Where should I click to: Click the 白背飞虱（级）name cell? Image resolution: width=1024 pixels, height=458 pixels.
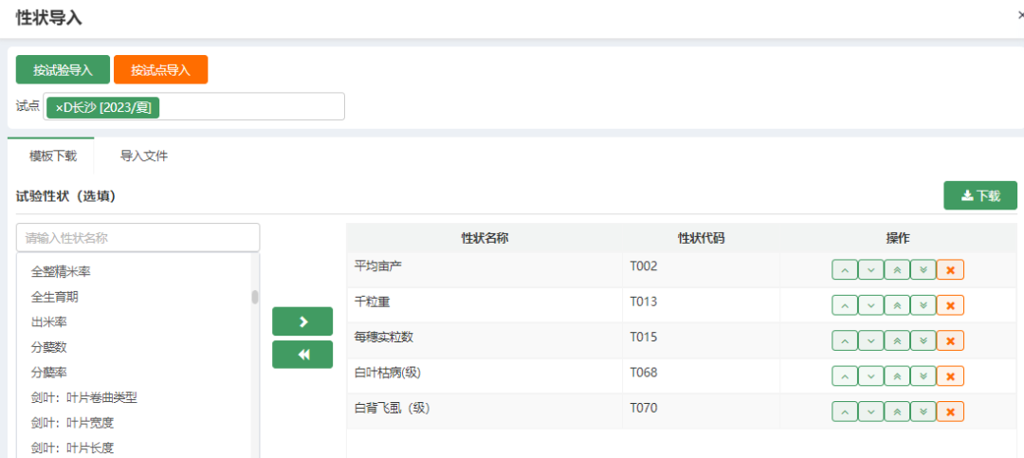[485, 412]
